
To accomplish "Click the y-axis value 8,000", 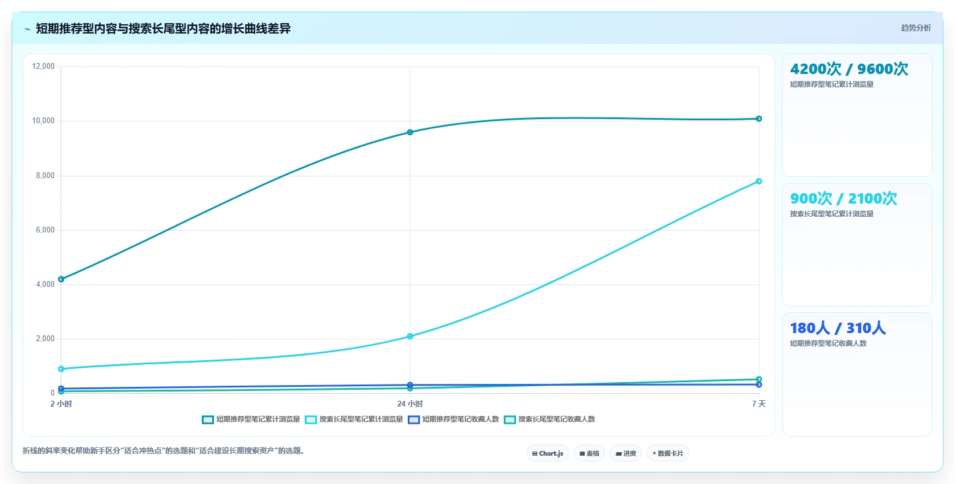I will coord(45,176).
